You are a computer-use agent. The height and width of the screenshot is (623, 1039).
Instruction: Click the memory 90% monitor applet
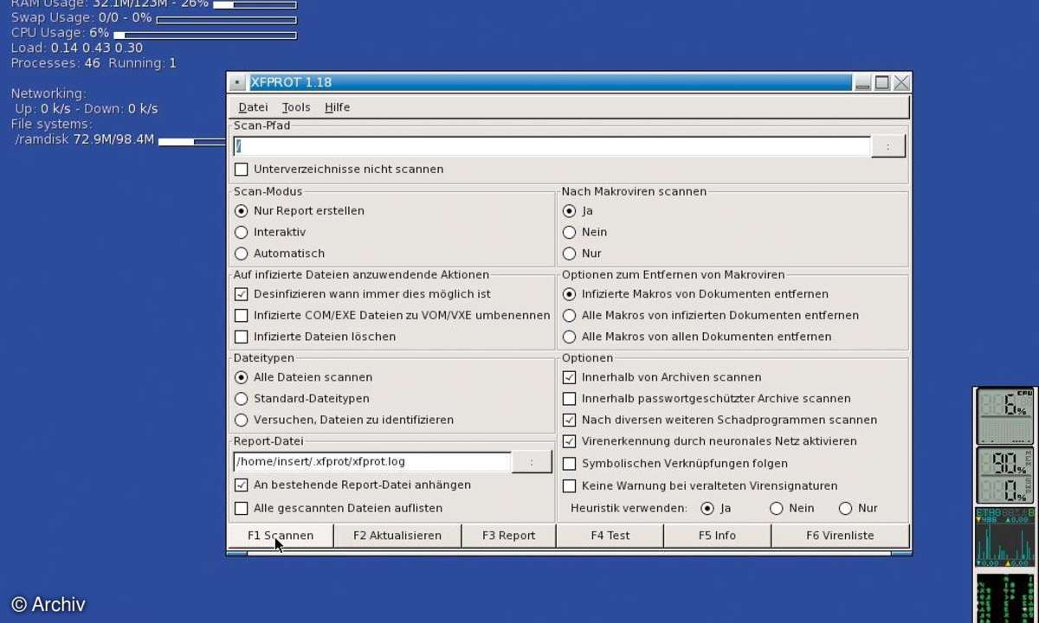1005,475
